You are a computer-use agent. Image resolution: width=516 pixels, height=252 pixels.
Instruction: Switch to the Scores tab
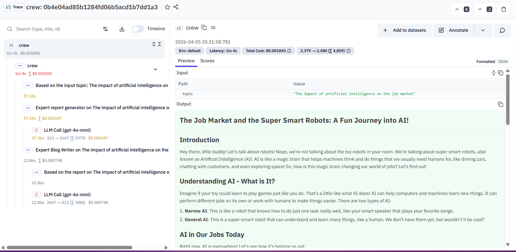[207, 61]
